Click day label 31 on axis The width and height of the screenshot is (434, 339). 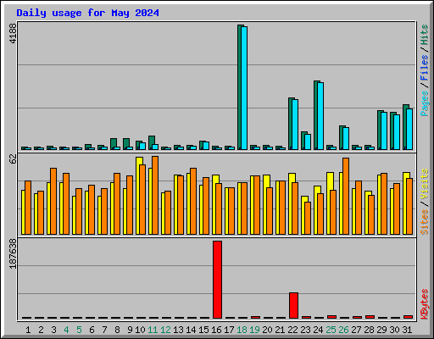coord(407,330)
